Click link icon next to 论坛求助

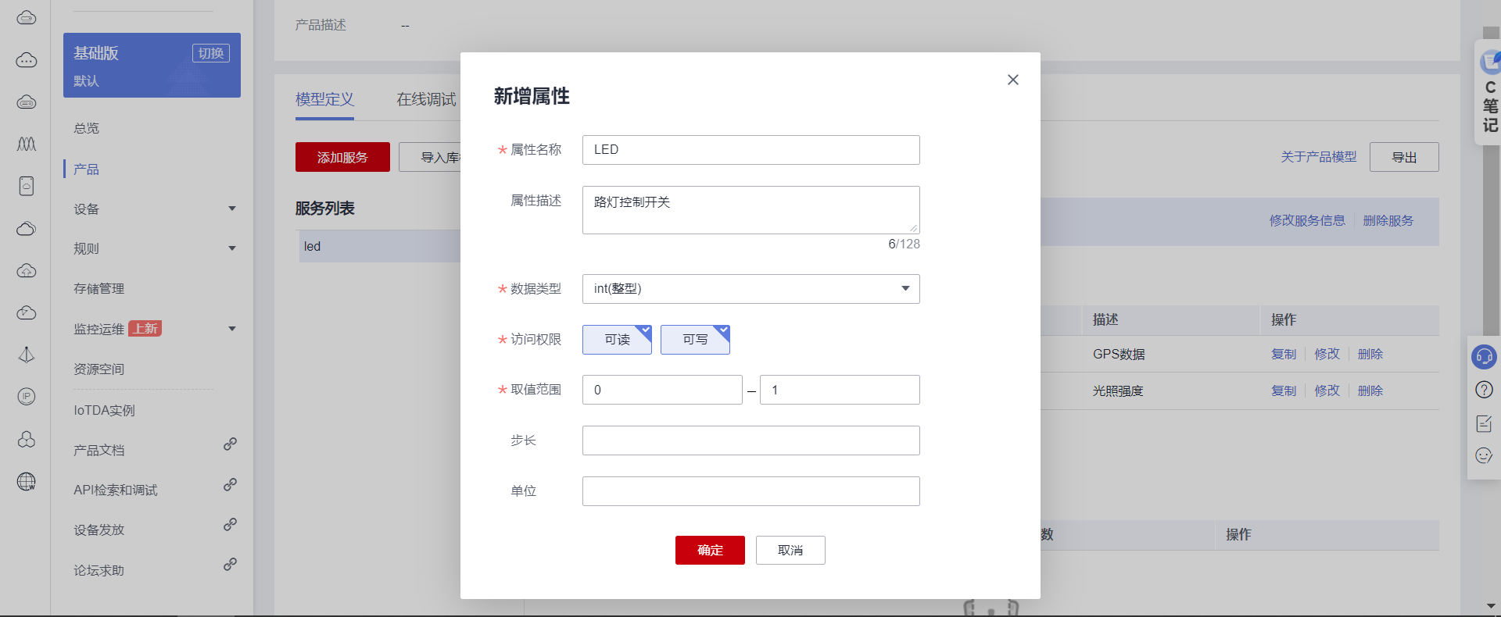pos(230,564)
